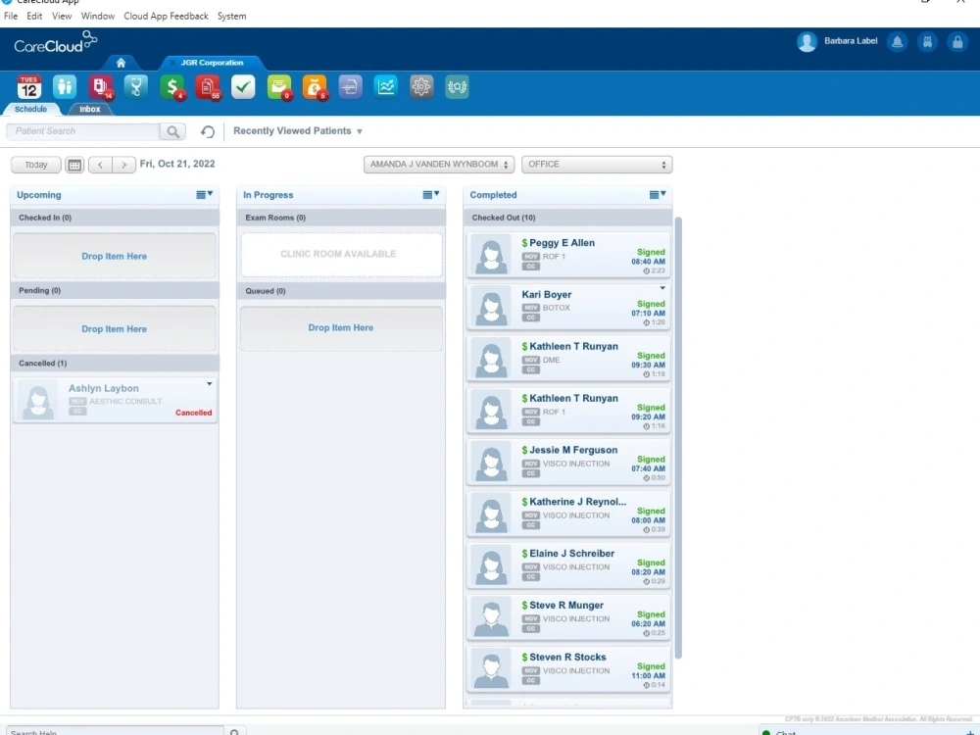The height and width of the screenshot is (735, 980).
Task: Switch to the Schedule tab
Action: pos(30,109)
